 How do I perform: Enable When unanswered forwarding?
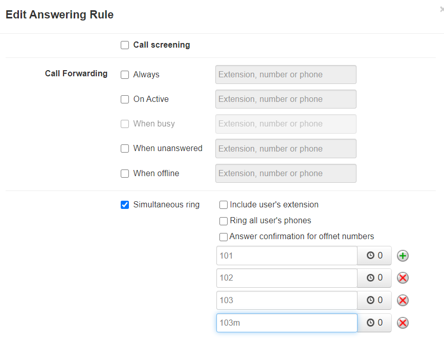(x=125, y=148)
